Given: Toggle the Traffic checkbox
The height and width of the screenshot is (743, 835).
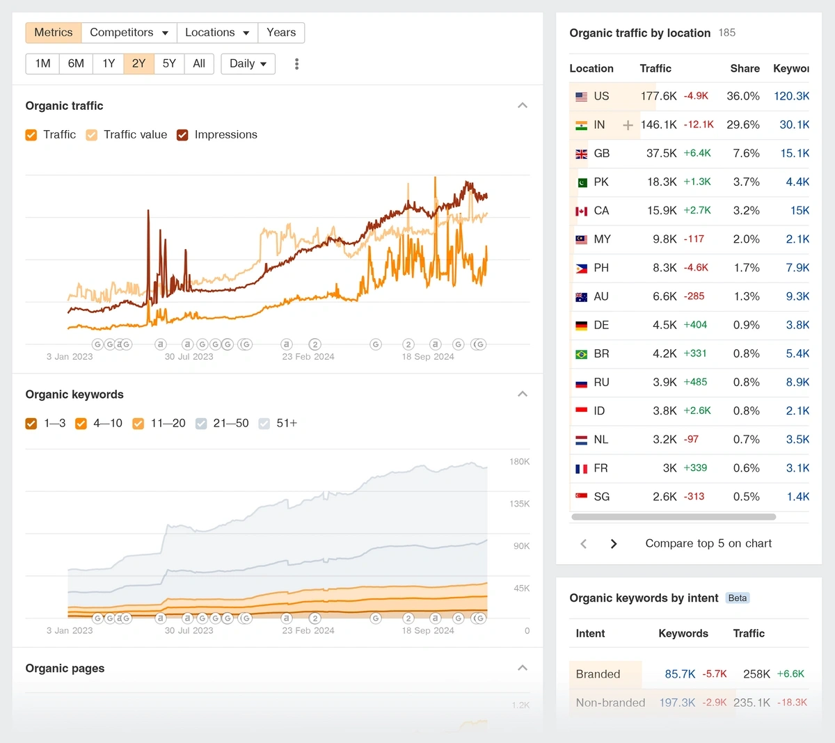Looking at the screenshot, I should coord(31,135).
